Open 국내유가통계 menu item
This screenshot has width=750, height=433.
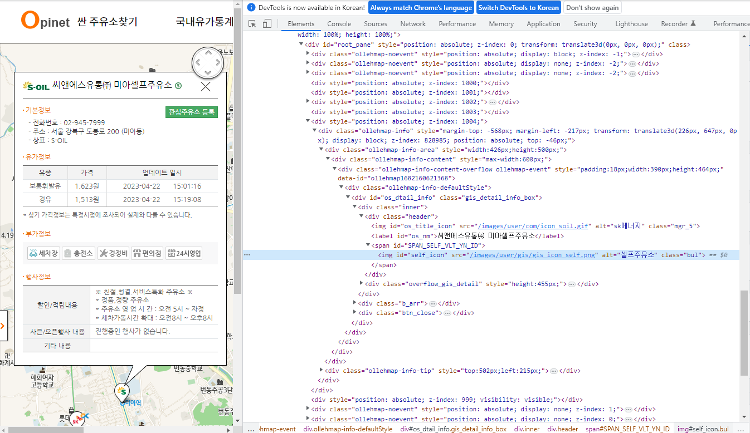(204, 22)
